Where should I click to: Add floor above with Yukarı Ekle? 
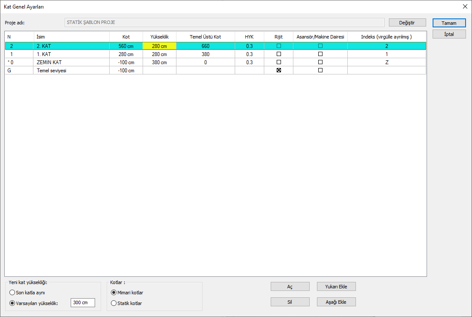pyautogui.click(x=336, y=287)
